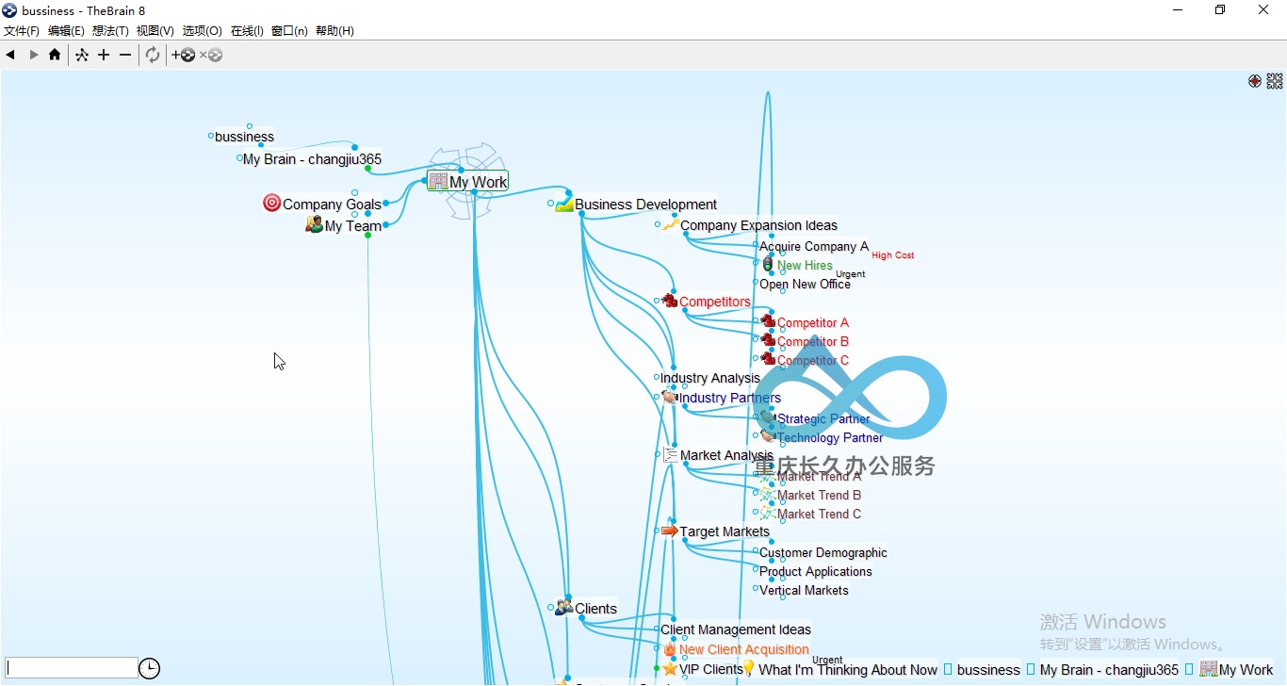Viewport: 1287px width, 686px height.
Task: Open pinned What I'm Thinking About Now
Action: click(x=847, y=670)
